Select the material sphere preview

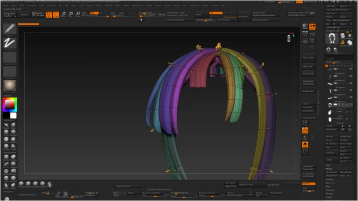pos(9,85)
